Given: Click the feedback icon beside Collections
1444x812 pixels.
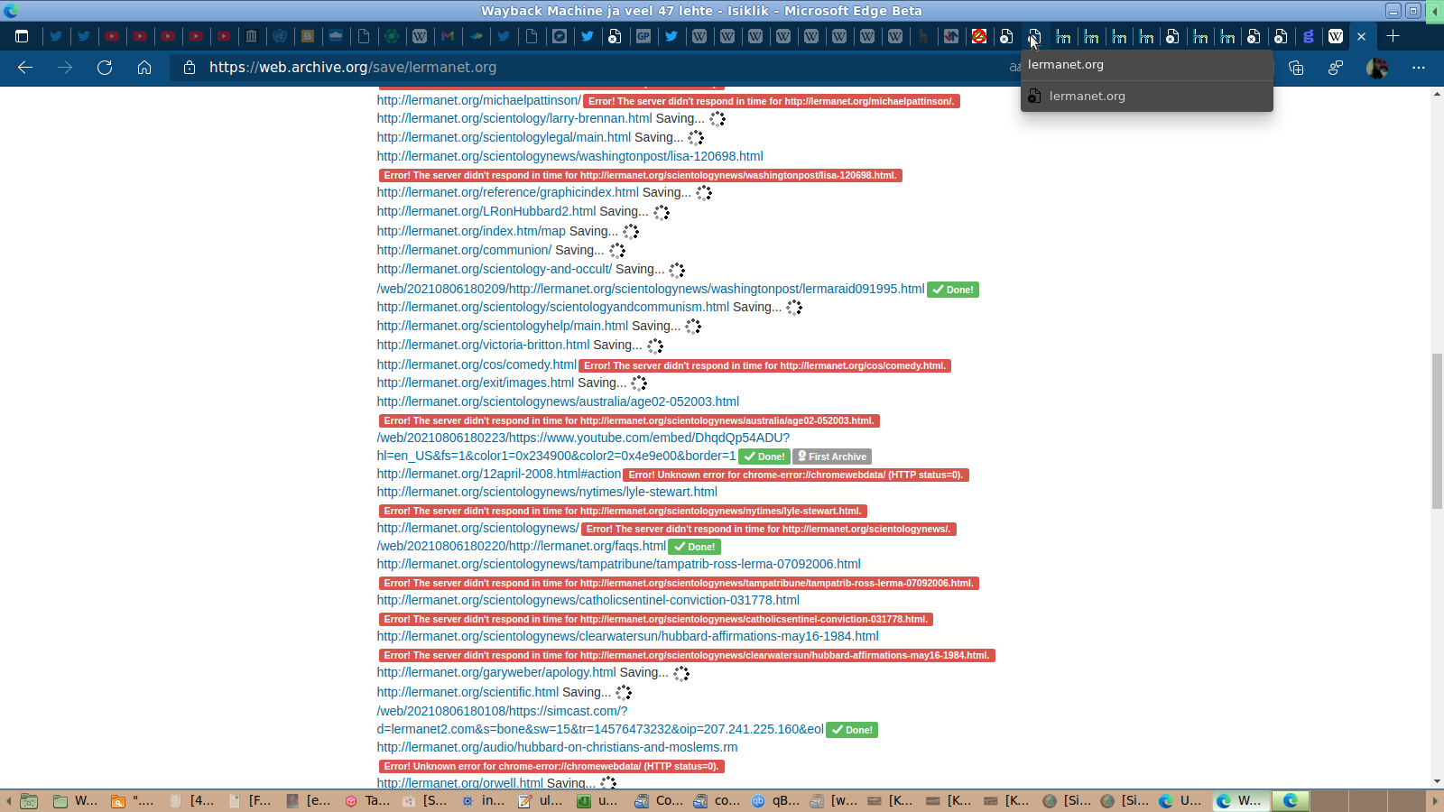Looking at the screenshot, I should [1336, 68].
